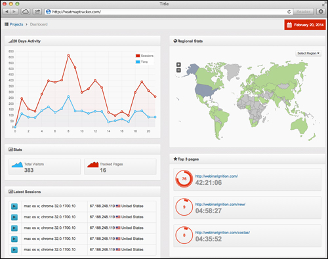Click the 04:58:27 time value
Screen dimensions: 328x259
tap(209, 211)
